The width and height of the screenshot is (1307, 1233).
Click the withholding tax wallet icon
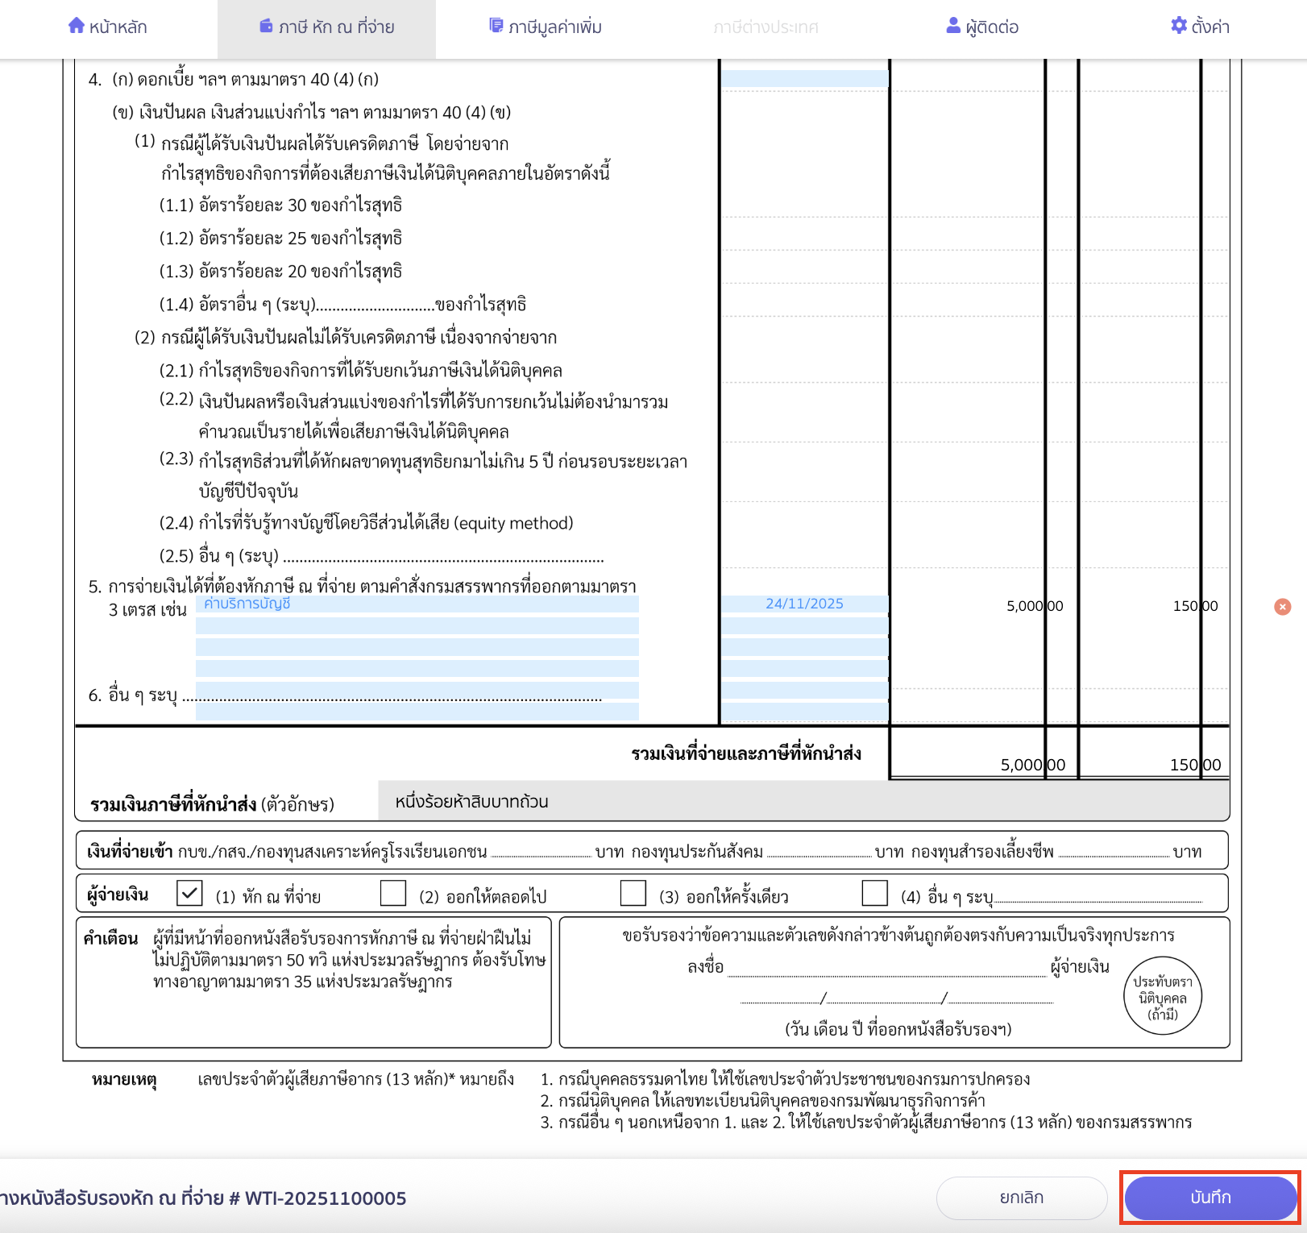(x=266, y=26)
